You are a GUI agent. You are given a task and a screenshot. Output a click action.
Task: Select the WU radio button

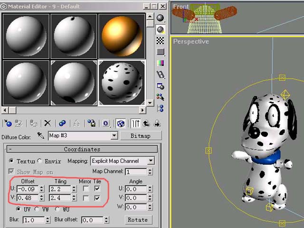[x=57, y=209]
